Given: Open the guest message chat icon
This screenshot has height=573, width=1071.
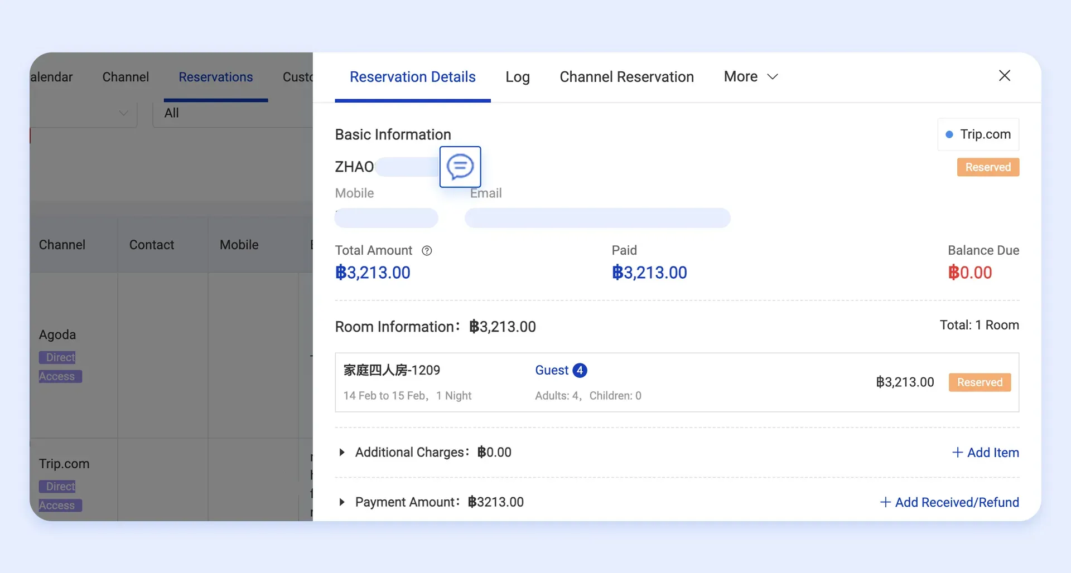Looking at the screenshot, I should point(460,167).
